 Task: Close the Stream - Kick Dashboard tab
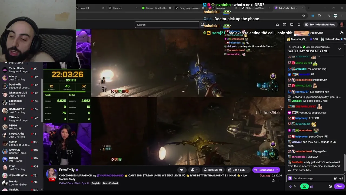tap(170, 8)
